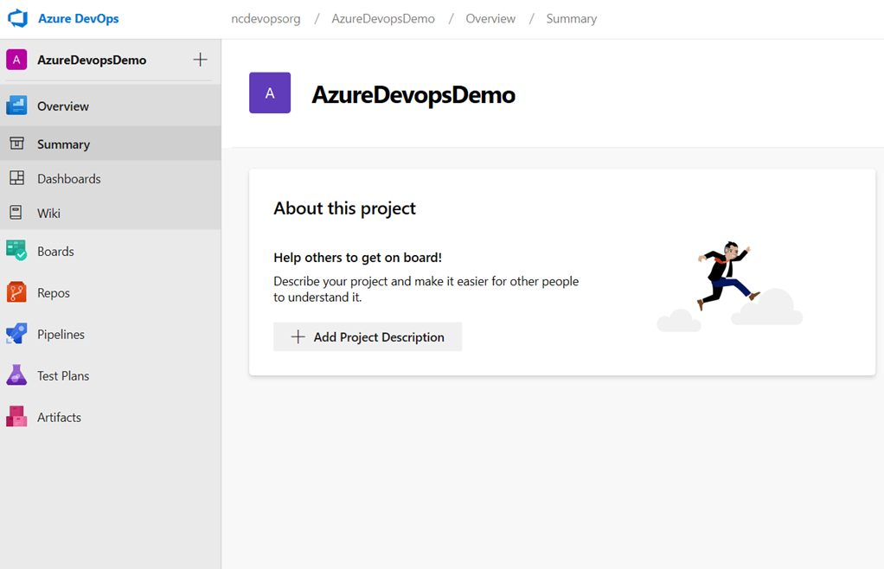Click the purple project avatar in the header
This screenshot has width=884, height=569.
tap(270, 93)
